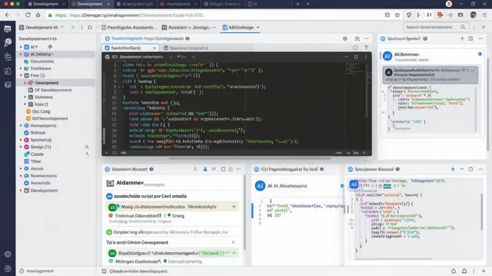This screenshot has width=492, height=276.
Task: Switch to the Pasclsgarbe Assistants tab
Action: pyautogui.click(x=128, y=27)
